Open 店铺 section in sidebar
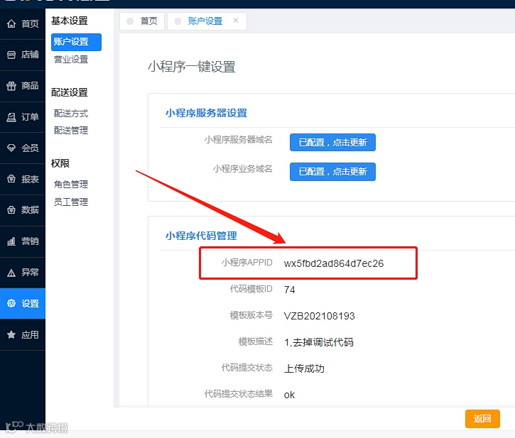This screenshot has width=515, height=438. (23, 55)
